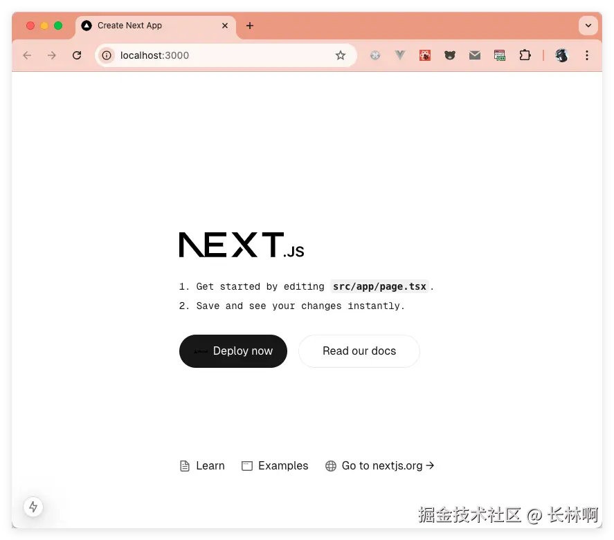Open the profile avatar menu

(561, 55)
